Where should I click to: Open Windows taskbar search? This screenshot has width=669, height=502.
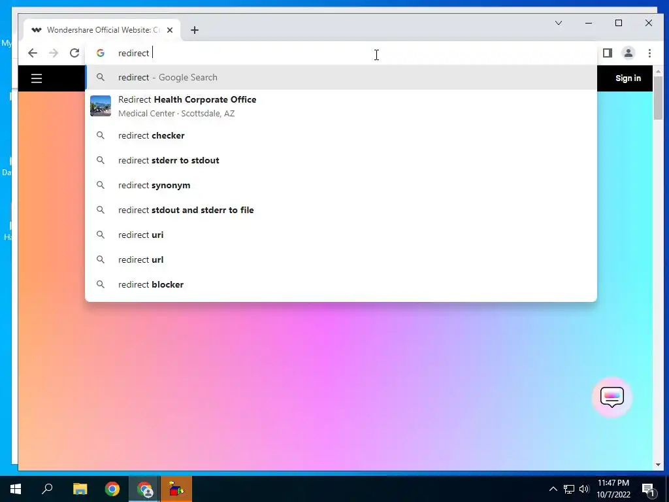coord(47,489)
